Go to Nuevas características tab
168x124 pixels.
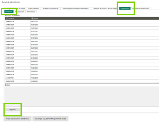point(141,9)
